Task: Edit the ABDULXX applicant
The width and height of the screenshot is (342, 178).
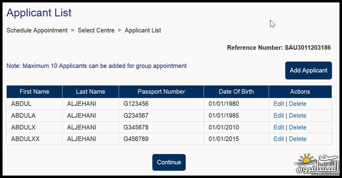Action: [279, 139]
